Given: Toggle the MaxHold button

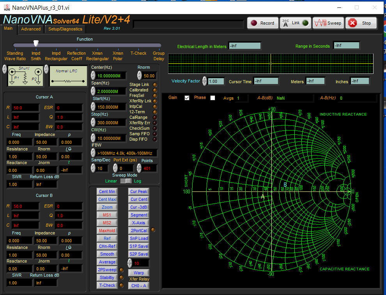Looking at the screenshot, I should point(107,231).
